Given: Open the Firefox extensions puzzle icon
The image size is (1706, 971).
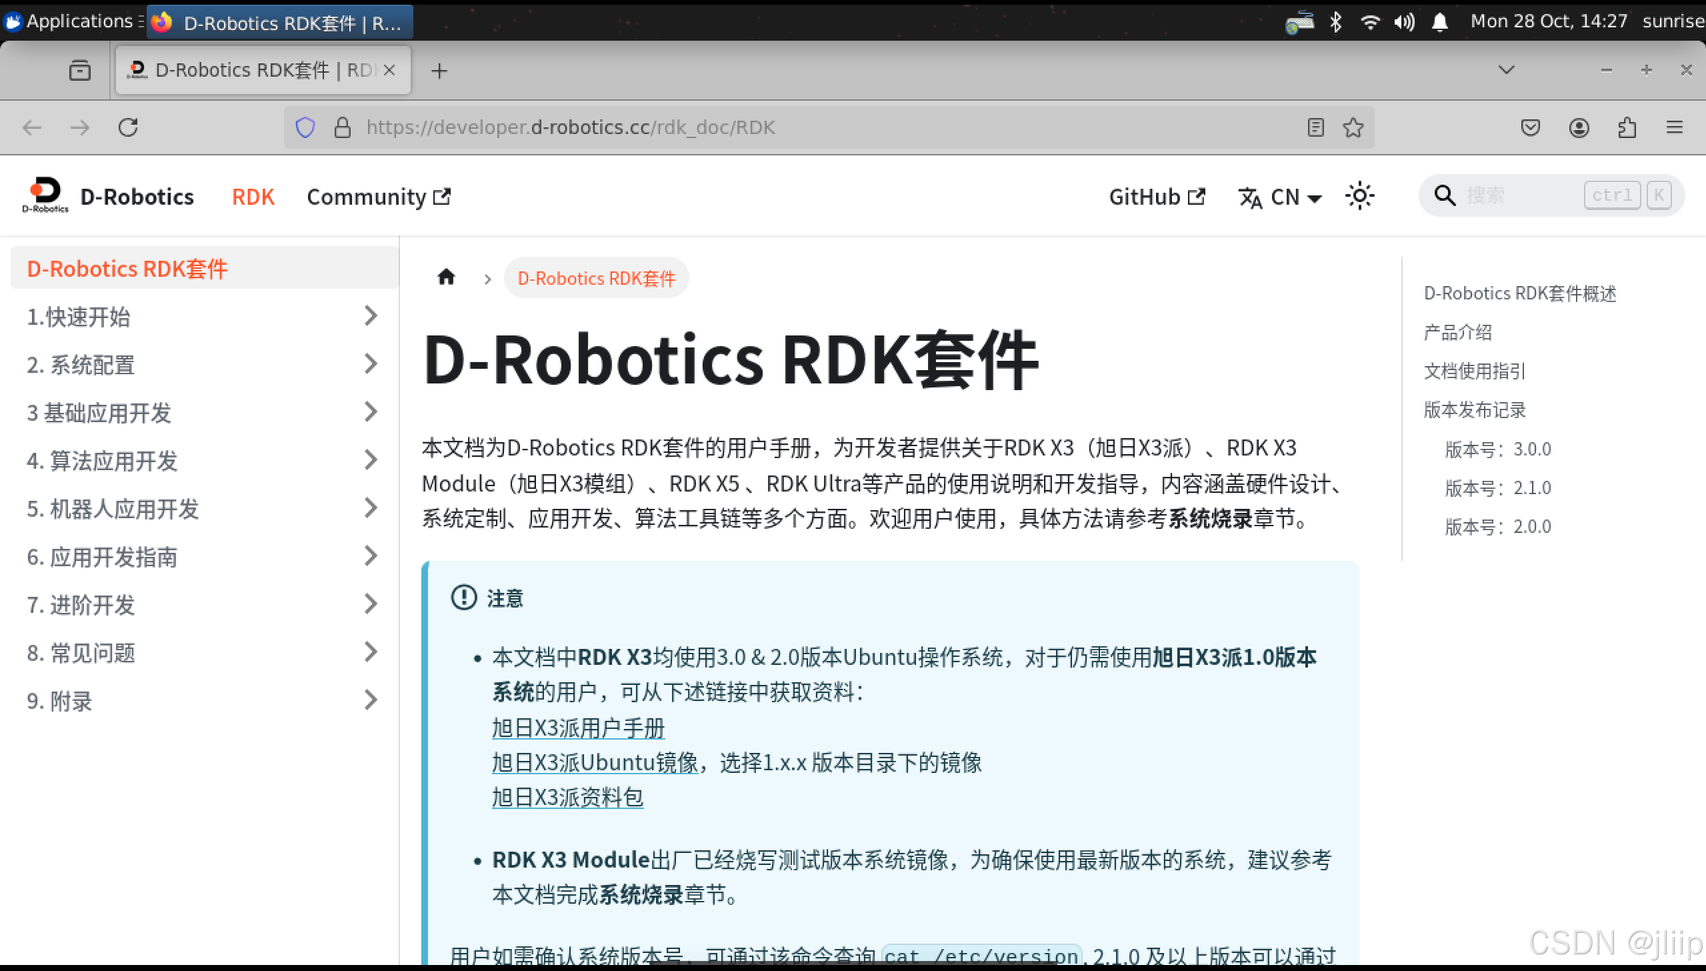Looking at the screenshot, I should (1627, 127).
